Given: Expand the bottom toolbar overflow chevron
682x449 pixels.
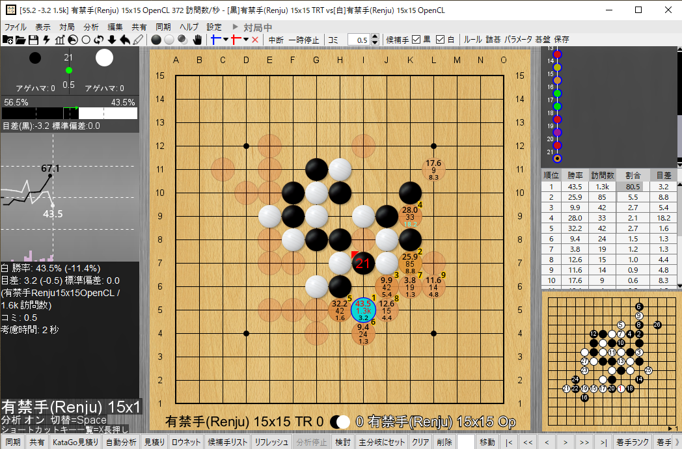Looking at the screenshot, I should (677, 442).
